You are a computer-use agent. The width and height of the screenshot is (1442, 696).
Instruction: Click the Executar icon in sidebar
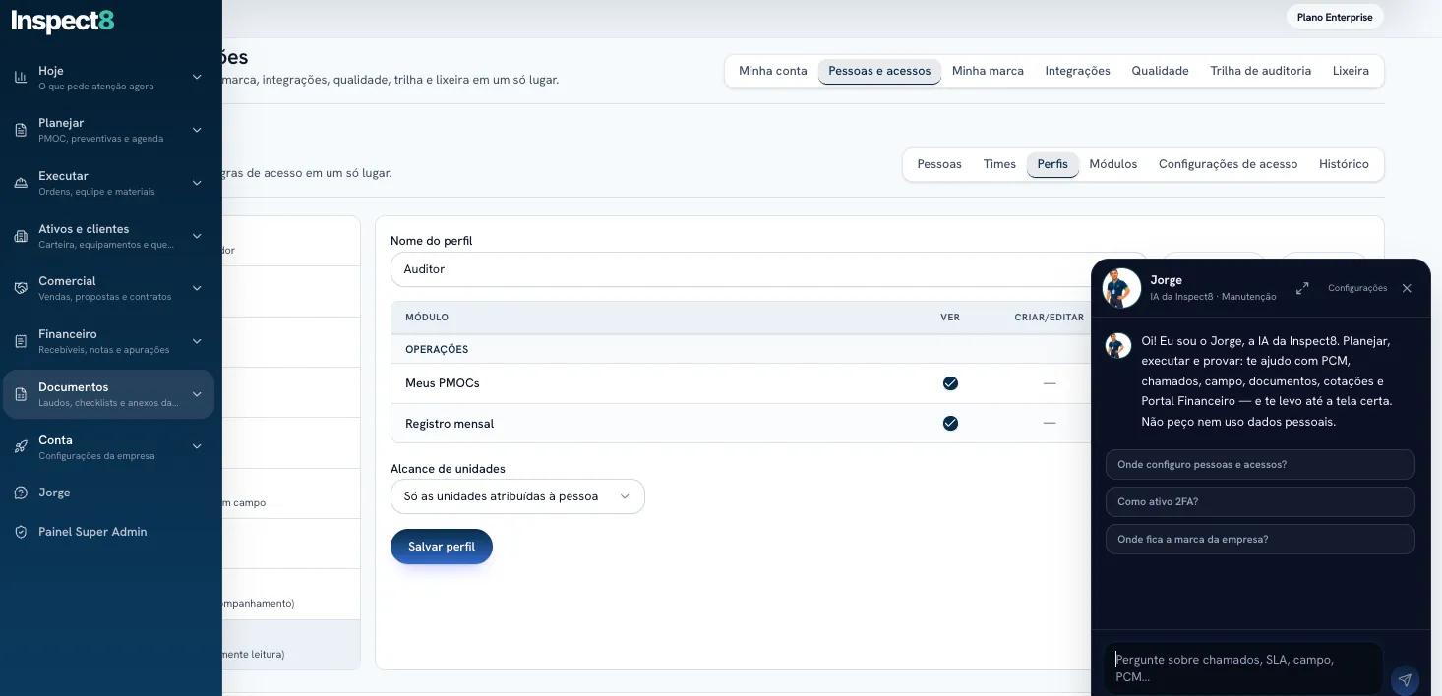coord(21,183)
